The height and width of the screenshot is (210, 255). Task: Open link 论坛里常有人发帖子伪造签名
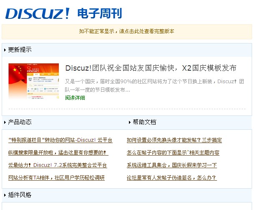point(172,177)
